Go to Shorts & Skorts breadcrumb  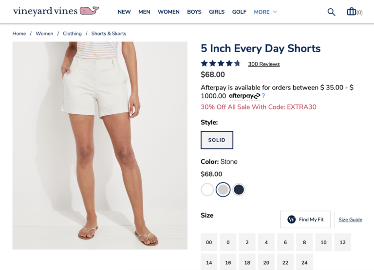point(109,34)
